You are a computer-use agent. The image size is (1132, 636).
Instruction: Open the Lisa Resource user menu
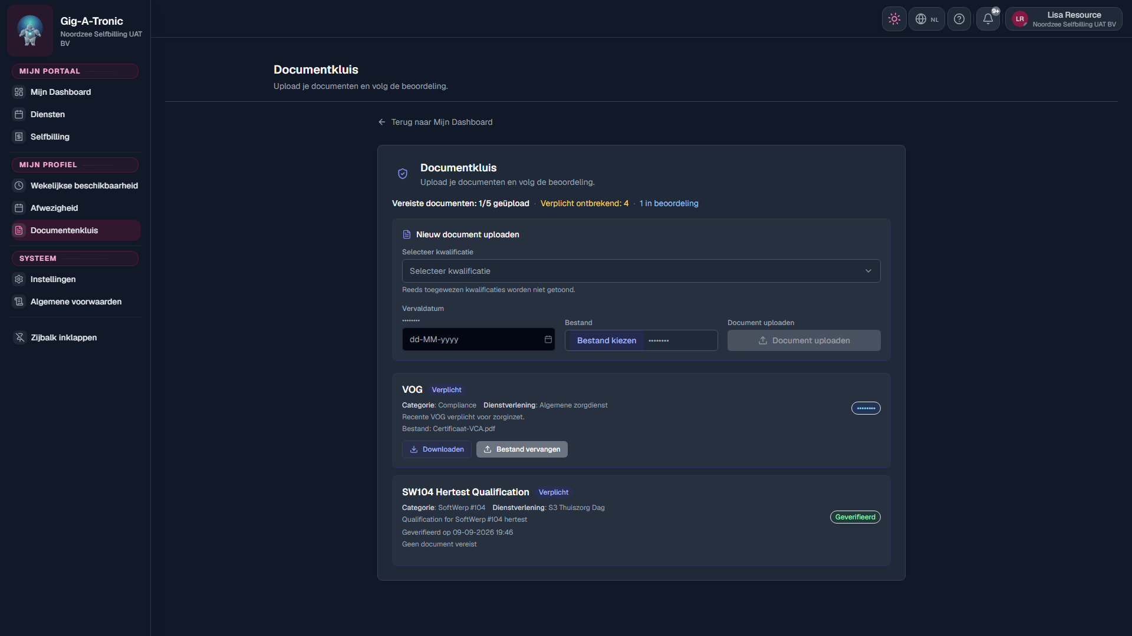[x=1064, y=19]
